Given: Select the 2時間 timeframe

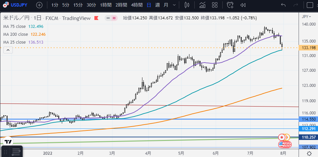Looking at the screenshot, I should [x=121, y=5].
